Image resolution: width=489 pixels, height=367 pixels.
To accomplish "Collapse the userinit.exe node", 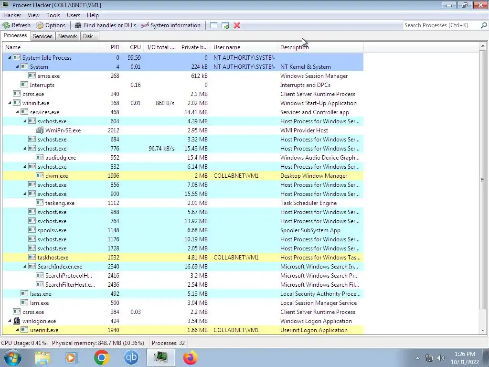I will (17, 330).
